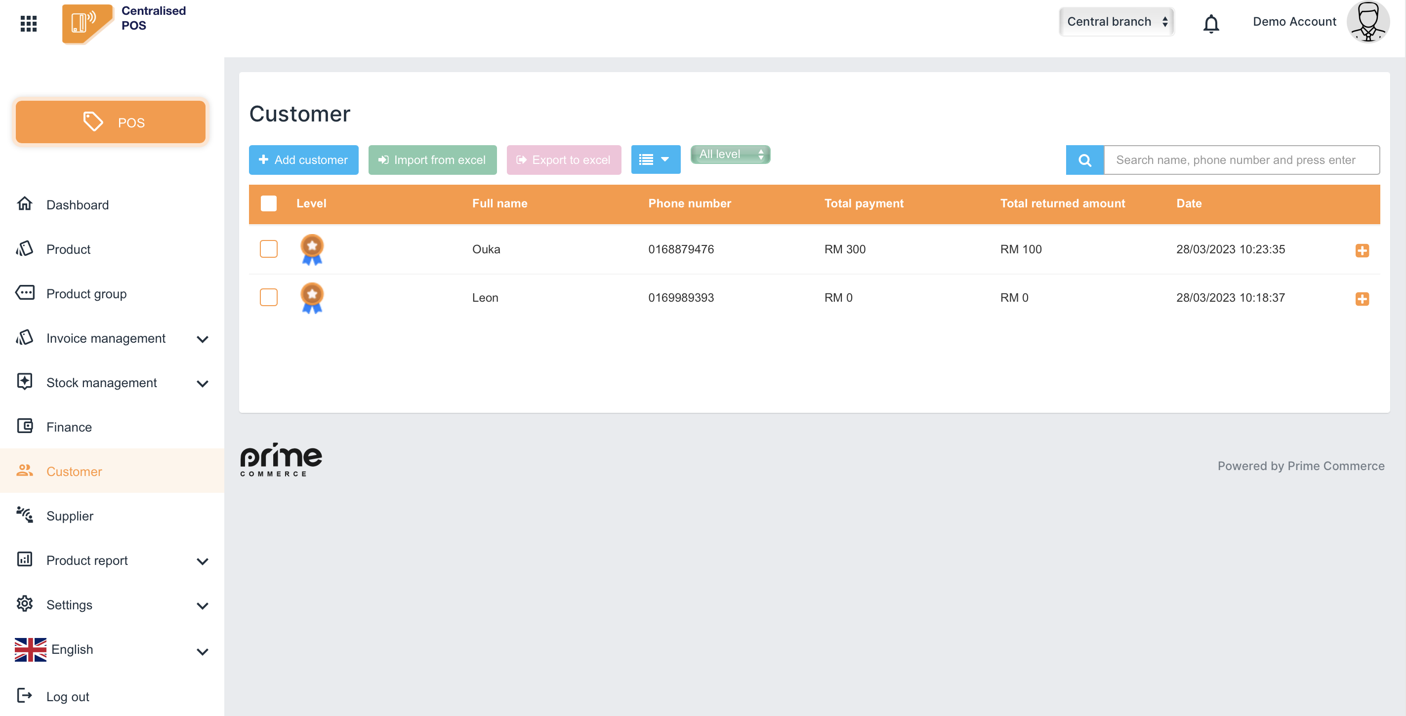Open the Central branch selector dropdown

pos(1116,22)
